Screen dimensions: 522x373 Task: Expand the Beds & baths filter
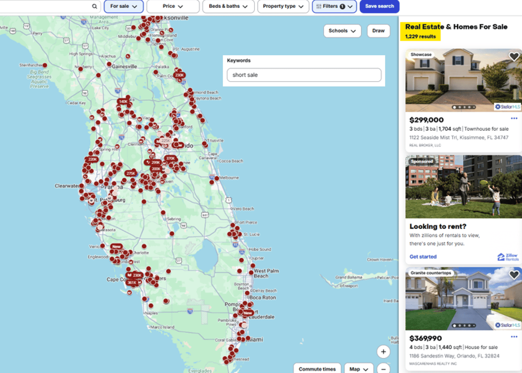(x=228, y=7)
